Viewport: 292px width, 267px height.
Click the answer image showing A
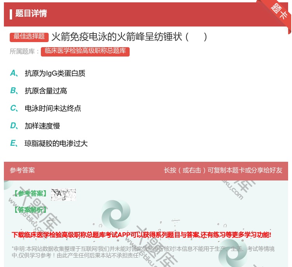coord(63,194)
